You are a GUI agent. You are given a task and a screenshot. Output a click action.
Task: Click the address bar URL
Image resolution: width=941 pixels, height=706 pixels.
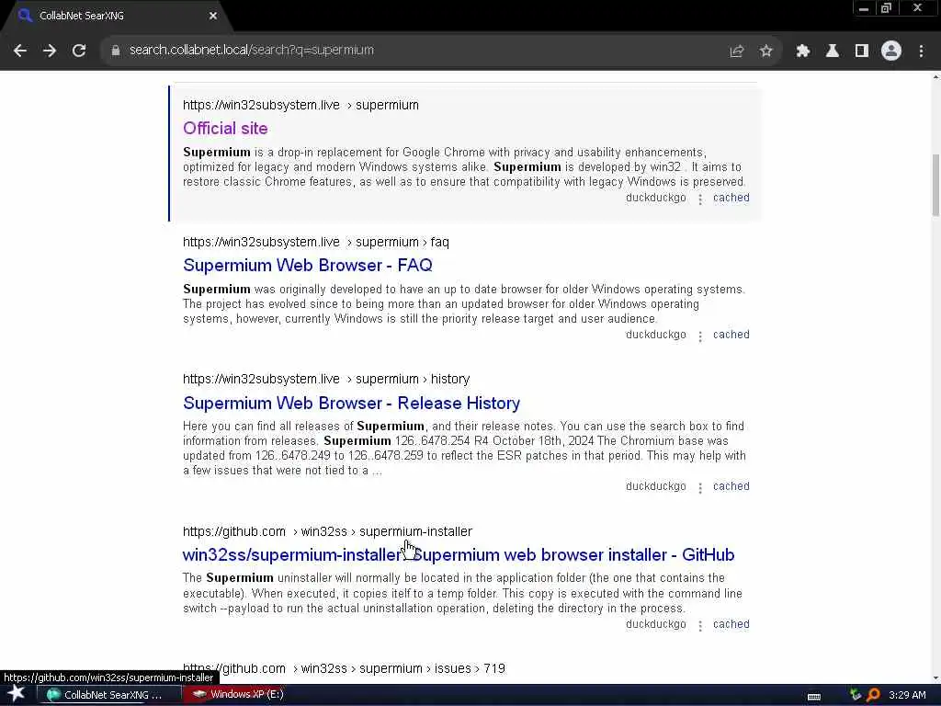click(252, 51)
